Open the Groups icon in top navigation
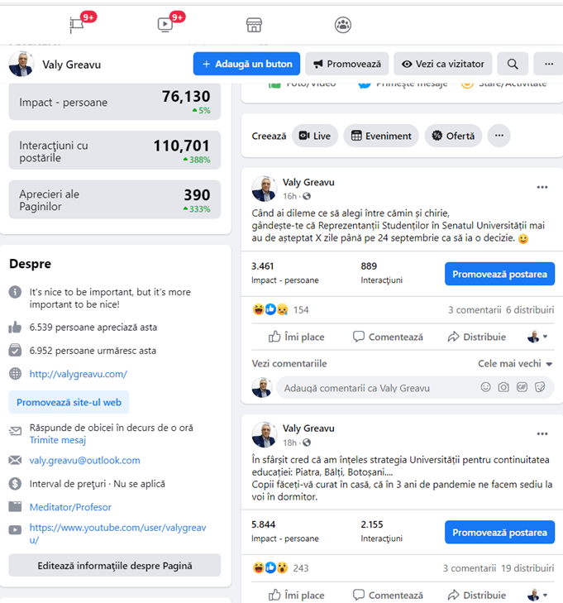Viewport: 563px width, 603px height. [343, 25]
